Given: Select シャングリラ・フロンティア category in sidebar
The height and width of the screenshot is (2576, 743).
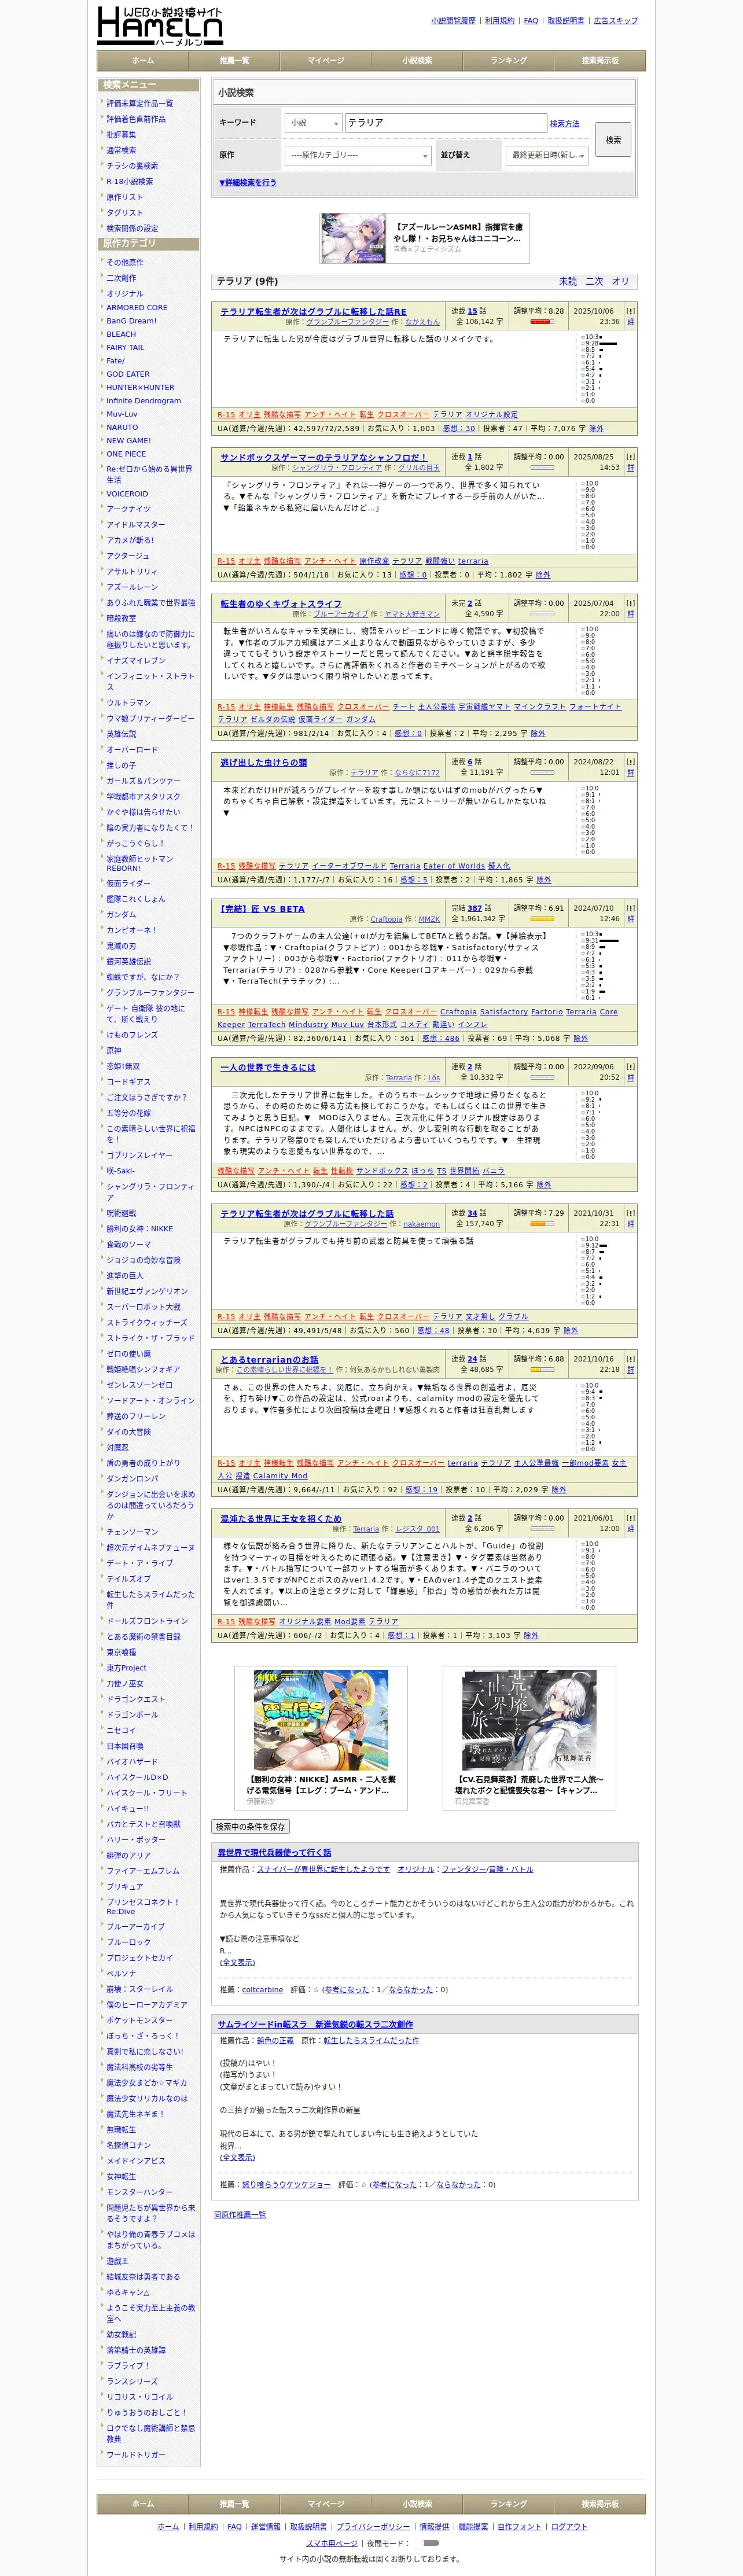Looking at the screenshot, I should click(151, 1192).
